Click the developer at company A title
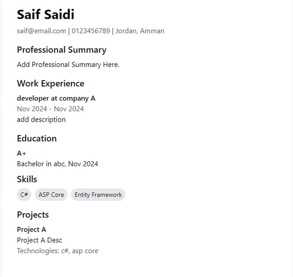Screen dimensions: 293x277 pyautogui.click(x=56, y=98)
